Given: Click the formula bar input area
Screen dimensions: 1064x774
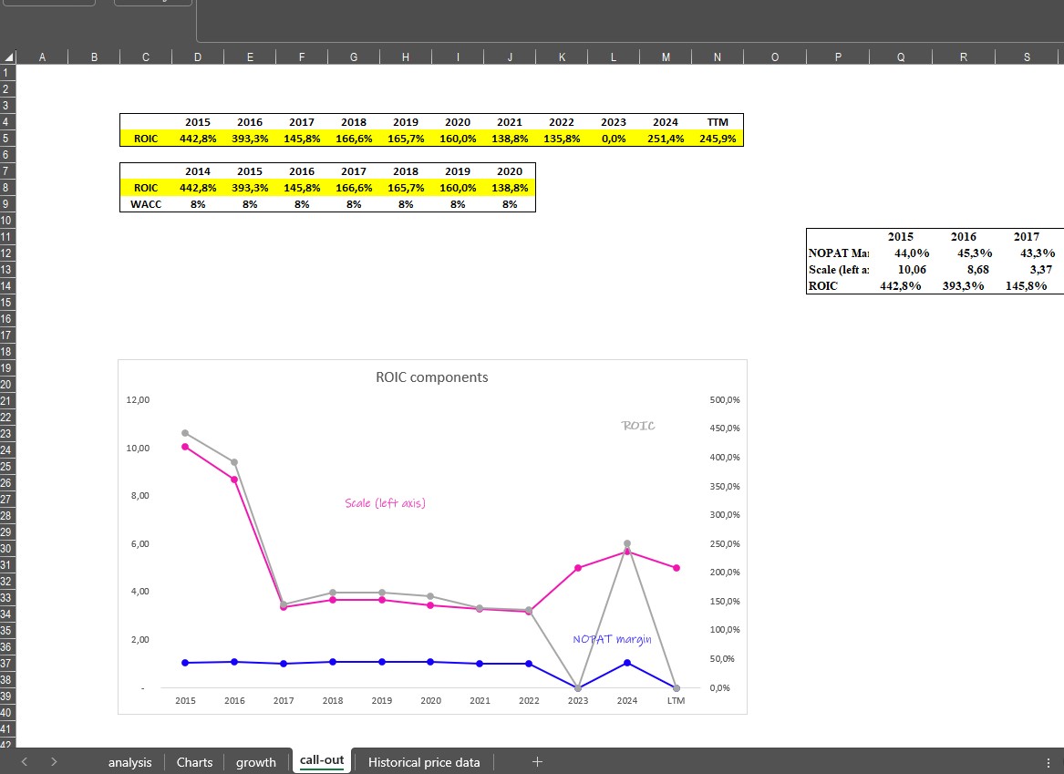Looking at the screenshot, I should 629,20.
